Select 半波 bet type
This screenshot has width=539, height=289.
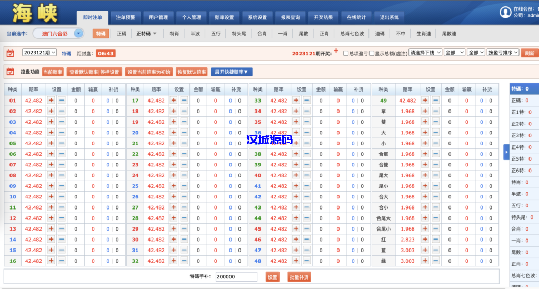(195, 33)
